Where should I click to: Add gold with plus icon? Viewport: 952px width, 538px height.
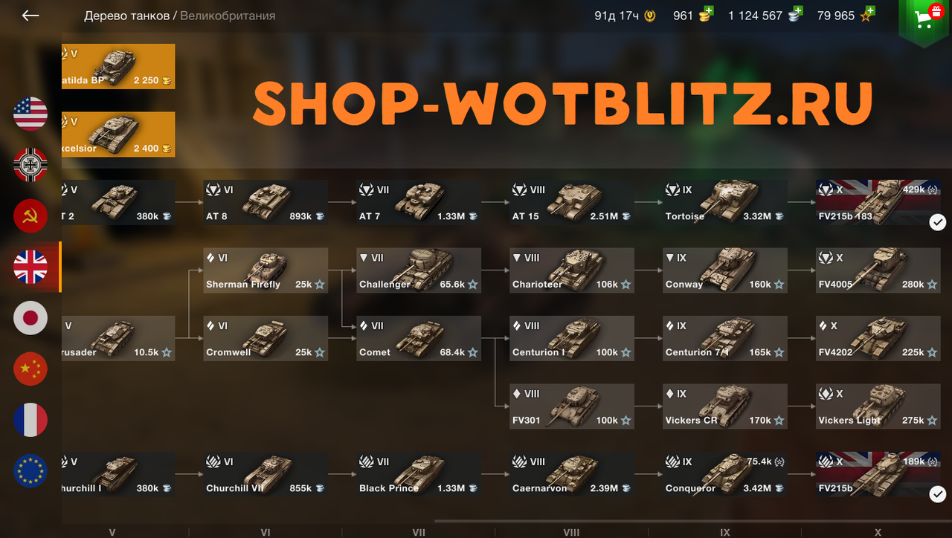pyautogui.click(x=707, y=12)
